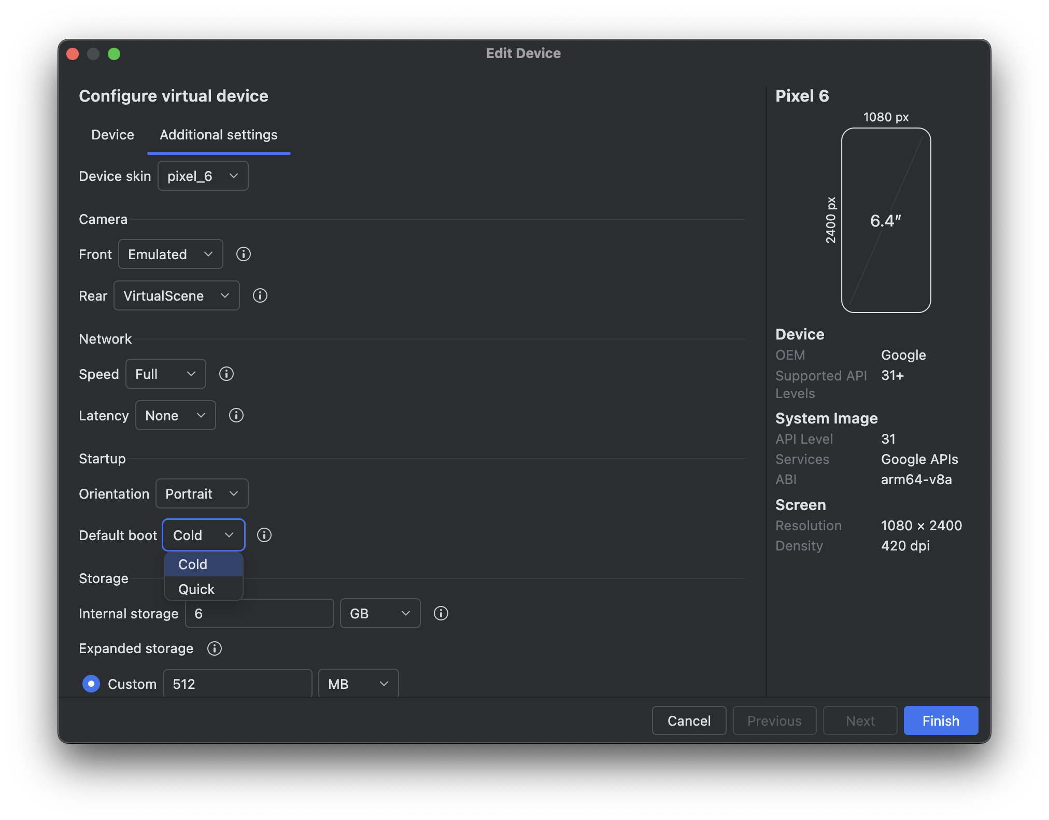
Task: Click the green zoom window button
Action: click(114, 54)
